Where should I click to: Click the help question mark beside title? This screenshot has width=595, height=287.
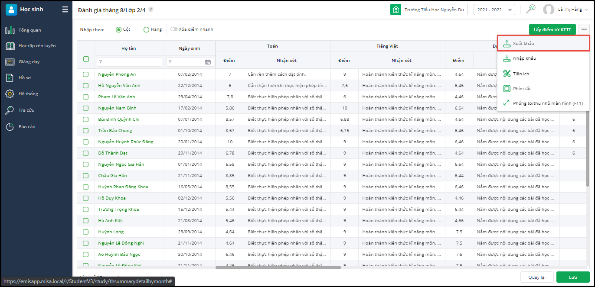pyautogui.click(x=151, y=10)
